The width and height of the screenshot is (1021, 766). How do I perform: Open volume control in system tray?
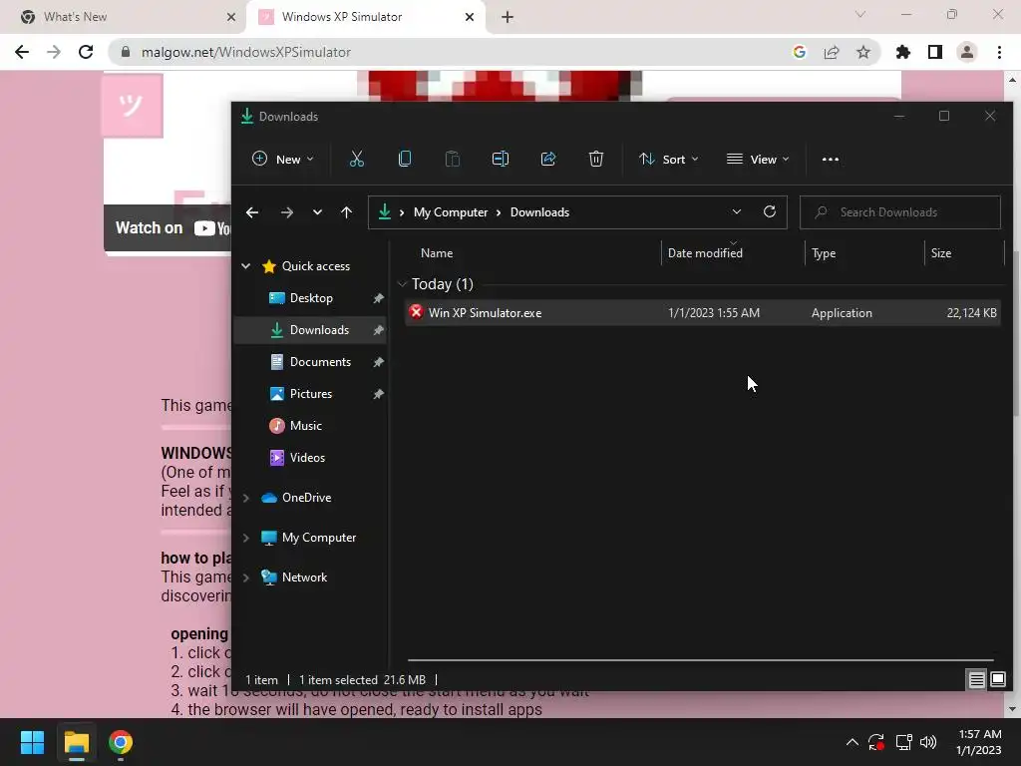(928, 742)
